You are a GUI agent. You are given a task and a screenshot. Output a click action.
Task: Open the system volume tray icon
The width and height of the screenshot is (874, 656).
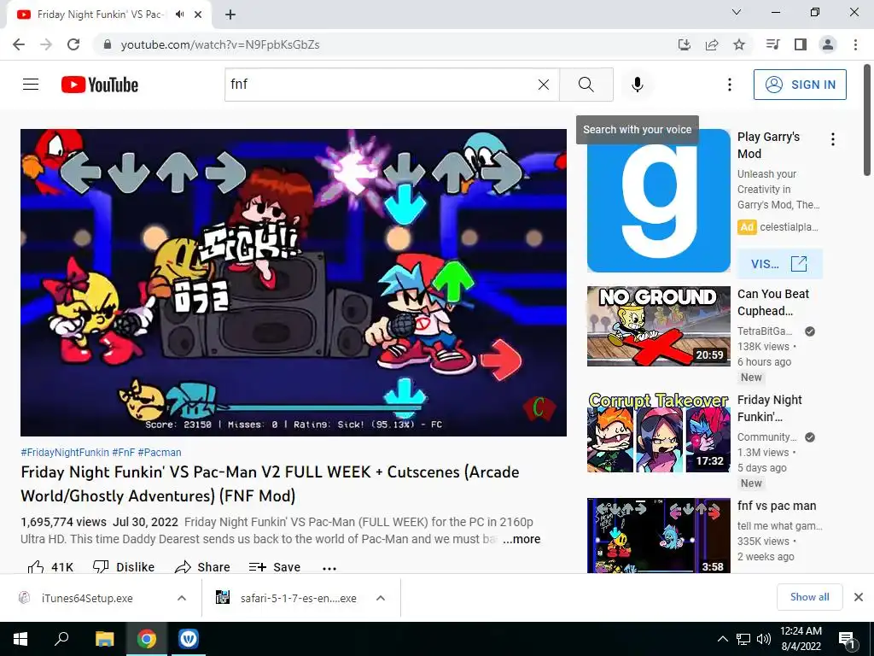(764, 639)
